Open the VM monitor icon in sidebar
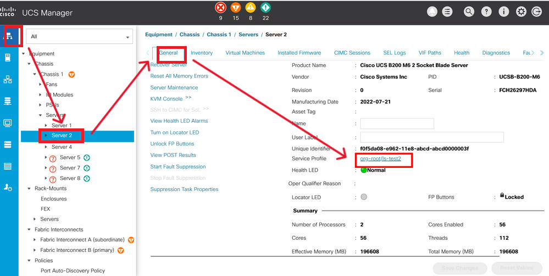 click(x=8, y=123)
